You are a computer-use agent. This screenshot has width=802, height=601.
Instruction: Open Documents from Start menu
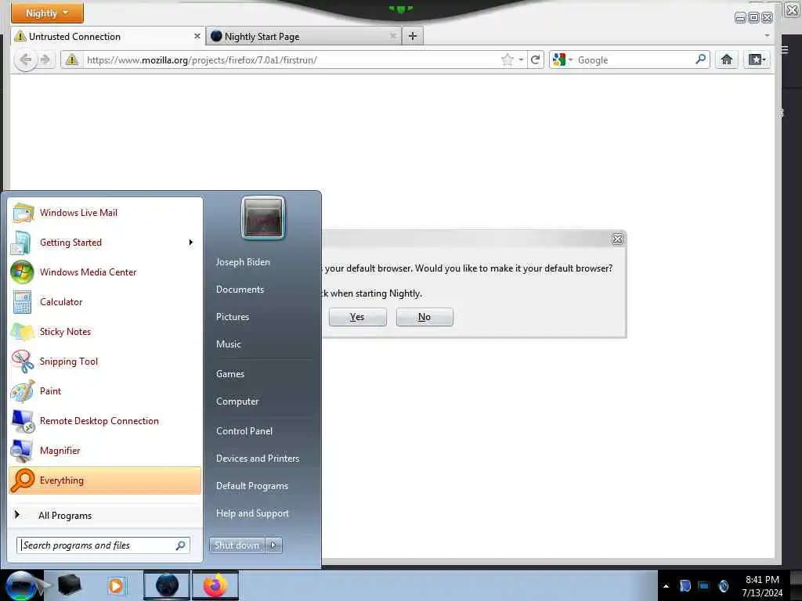point(240,290)
